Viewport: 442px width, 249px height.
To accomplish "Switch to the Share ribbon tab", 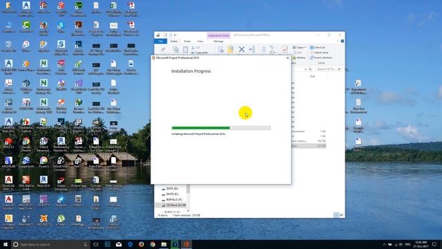I will (187, 41).
